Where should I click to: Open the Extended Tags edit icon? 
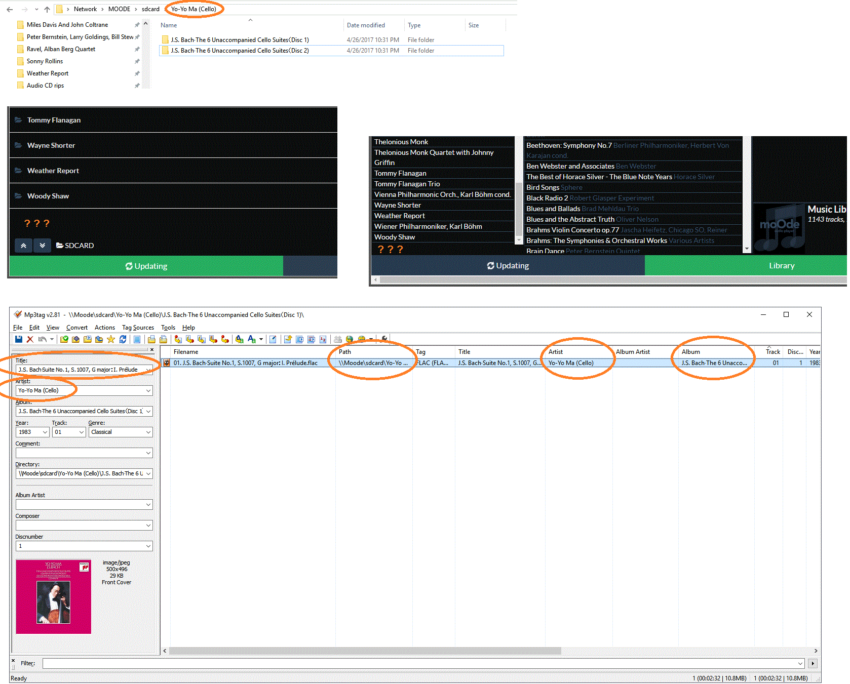(x=273, y=339)
